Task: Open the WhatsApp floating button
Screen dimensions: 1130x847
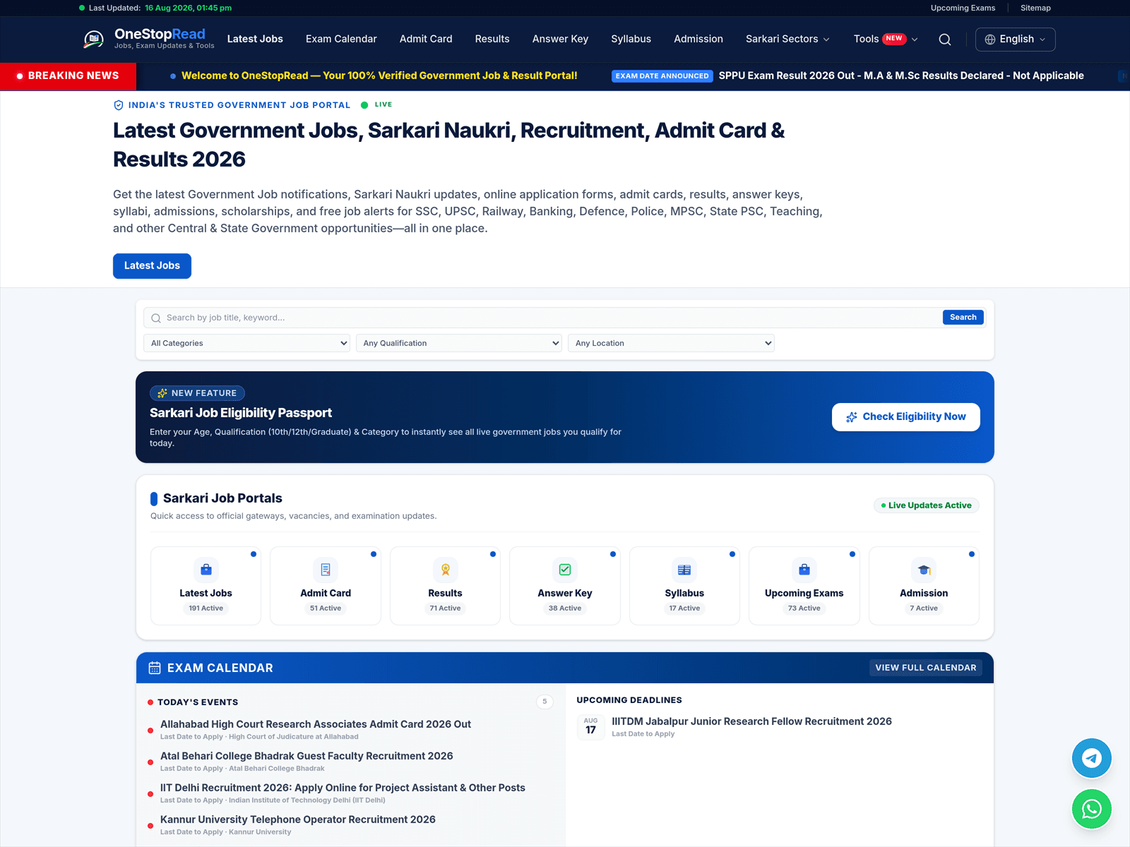Action: click(1092, 809)
